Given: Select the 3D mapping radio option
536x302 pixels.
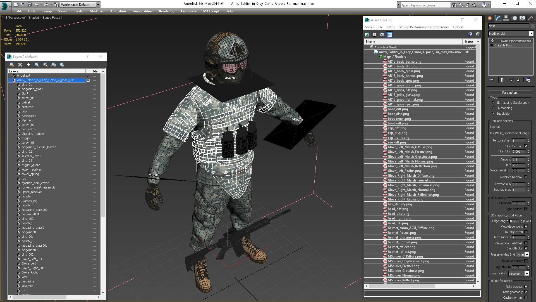Looking at the screenshot, I should (493, 108).
